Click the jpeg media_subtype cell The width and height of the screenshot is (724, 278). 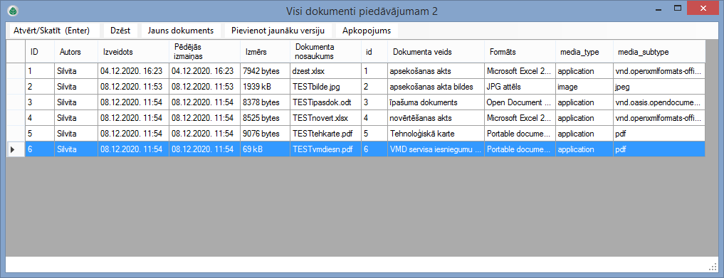coord(659,87)
